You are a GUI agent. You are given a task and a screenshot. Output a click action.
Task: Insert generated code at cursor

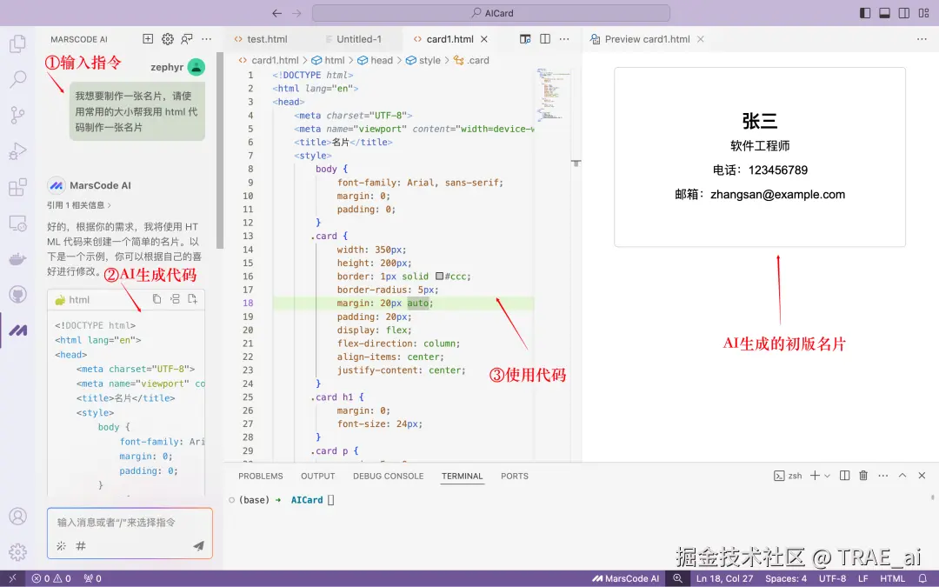pyautogui.click(x=175, y=299)
